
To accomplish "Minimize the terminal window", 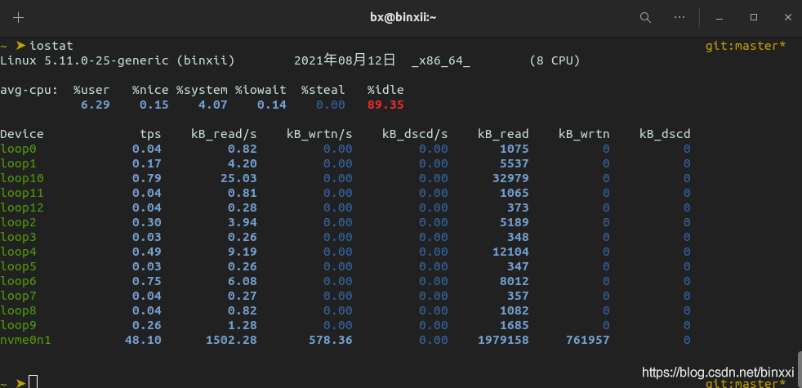I will pyautogui.click(x=720, y=18).
